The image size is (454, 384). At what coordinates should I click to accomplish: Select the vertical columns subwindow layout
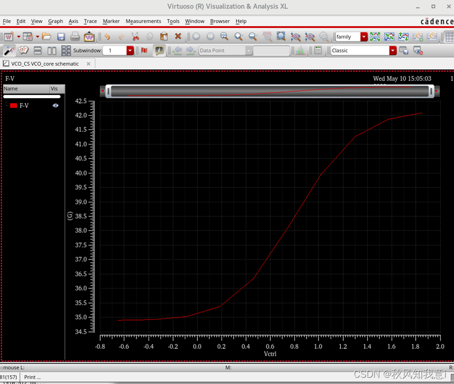51,51
